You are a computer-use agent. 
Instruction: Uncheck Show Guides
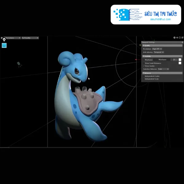pos(144,66)
